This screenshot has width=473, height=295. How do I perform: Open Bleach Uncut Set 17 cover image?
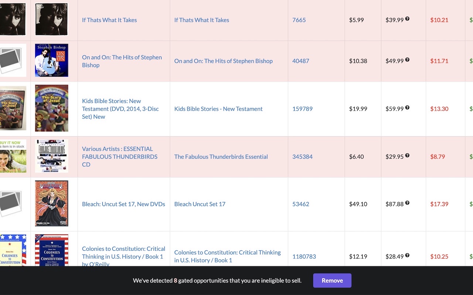tap(52, 204)
